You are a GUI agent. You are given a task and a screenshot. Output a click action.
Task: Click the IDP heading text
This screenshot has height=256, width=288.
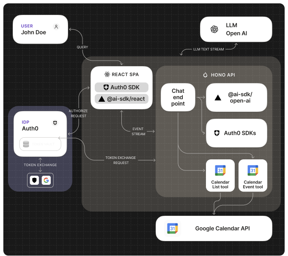click(25, 122)
